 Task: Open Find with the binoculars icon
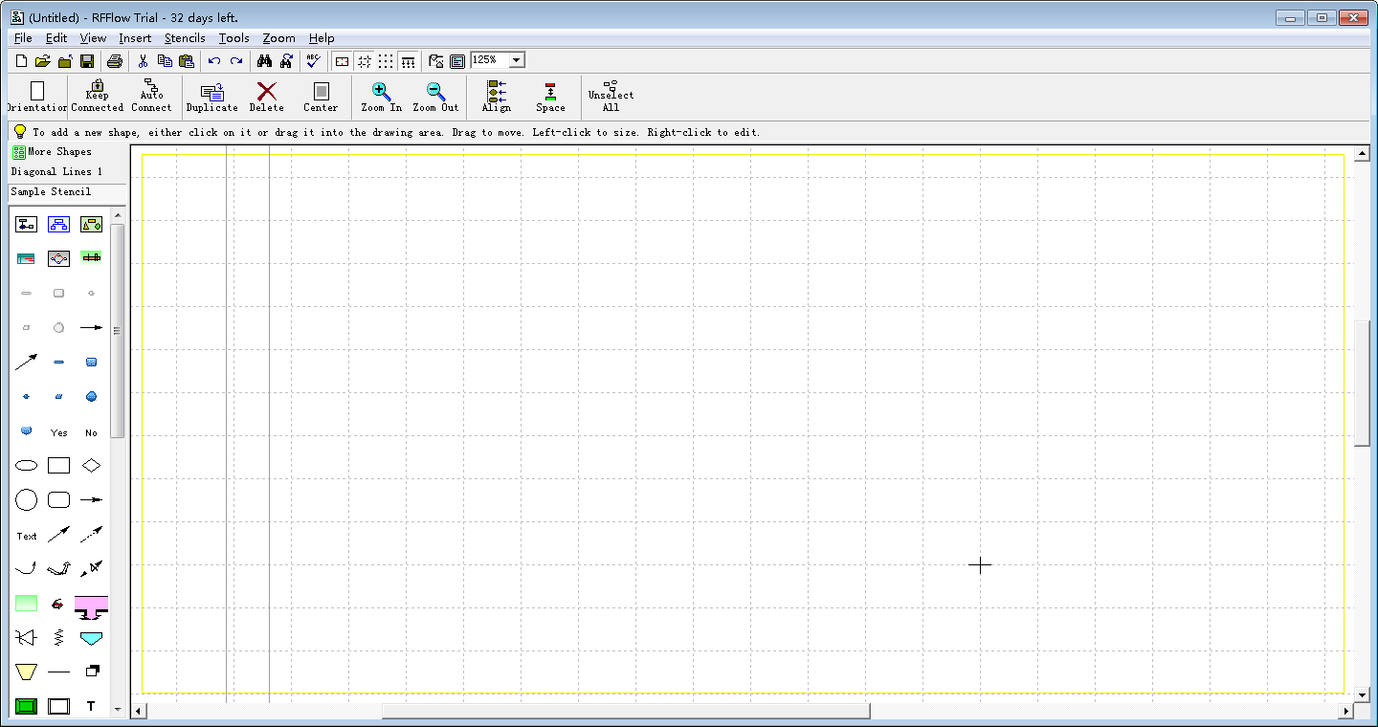(x=264, y=61)
